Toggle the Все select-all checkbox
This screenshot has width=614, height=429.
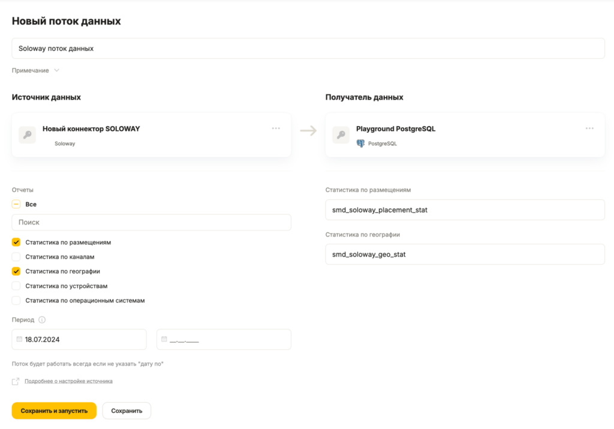pos(16,204)
